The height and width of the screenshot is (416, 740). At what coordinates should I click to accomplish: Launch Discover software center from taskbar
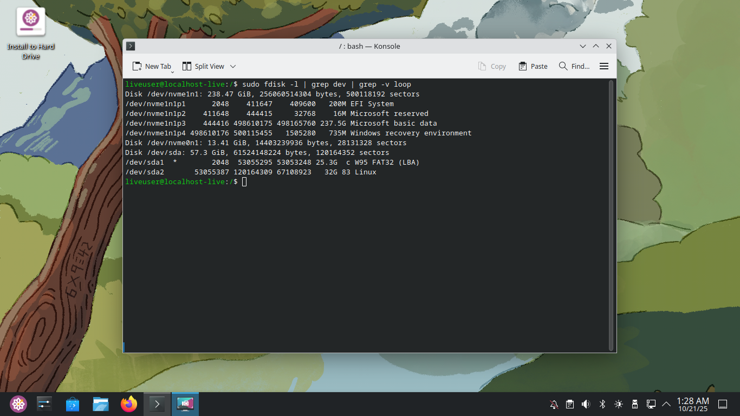(73, 404)
